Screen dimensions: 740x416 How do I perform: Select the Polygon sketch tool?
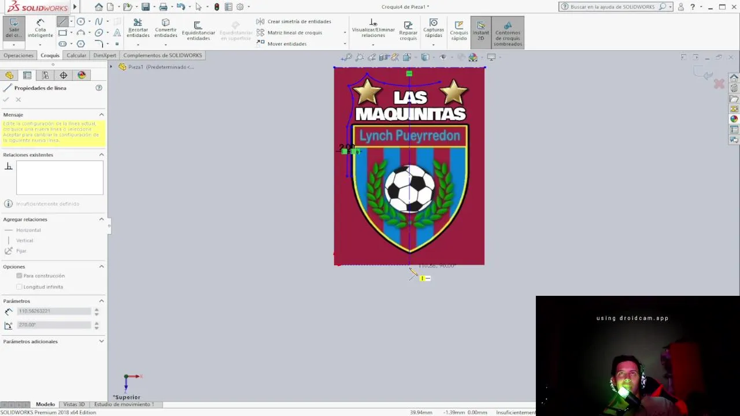point(80,44)
